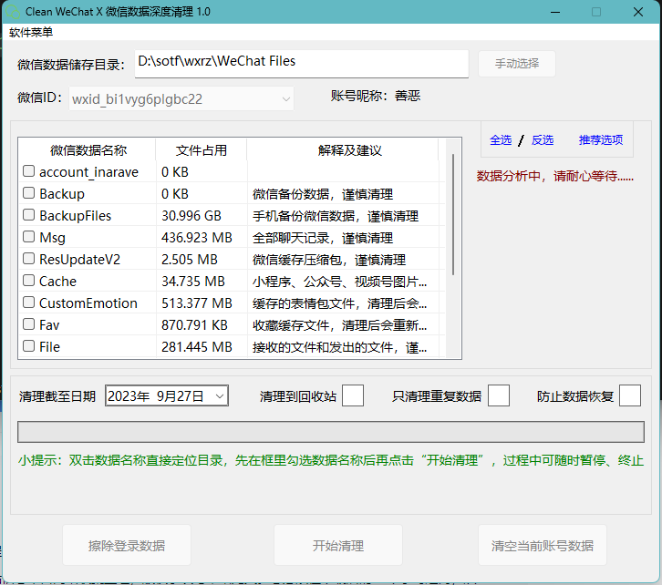Sort by the 文件占用 column header
This screenshot has height=585, width=662.
point(201,150)
